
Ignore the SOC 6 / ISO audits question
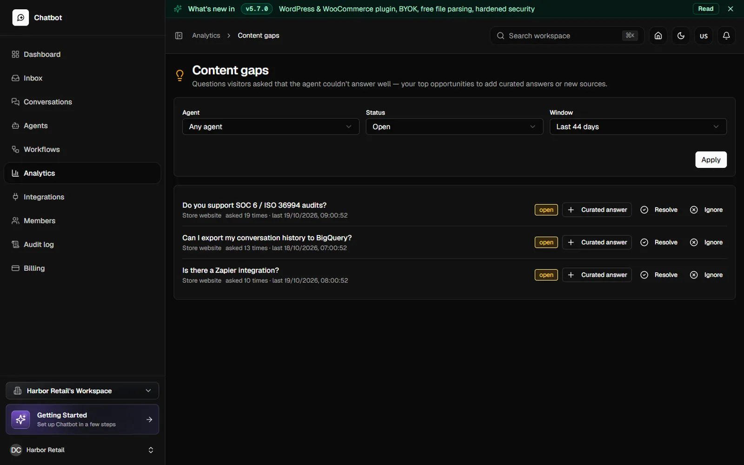coord(706,210)
